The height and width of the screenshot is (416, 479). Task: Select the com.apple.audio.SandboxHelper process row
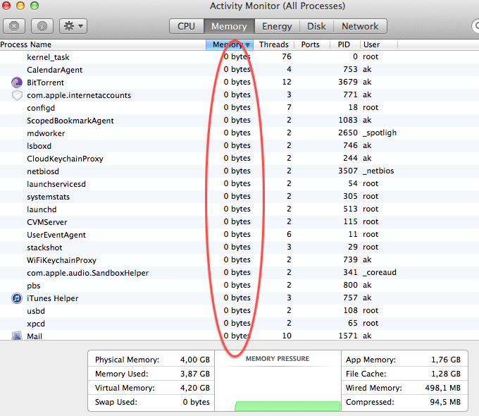click(x=240, y=273)
